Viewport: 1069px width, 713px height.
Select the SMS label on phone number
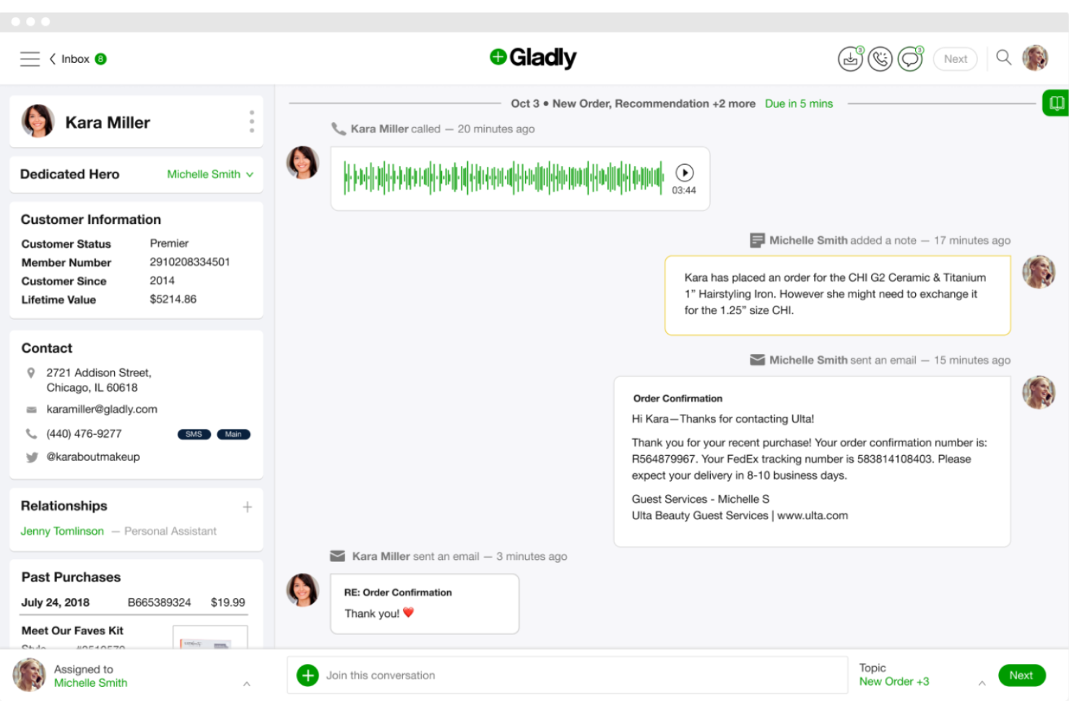pos(194,434)
